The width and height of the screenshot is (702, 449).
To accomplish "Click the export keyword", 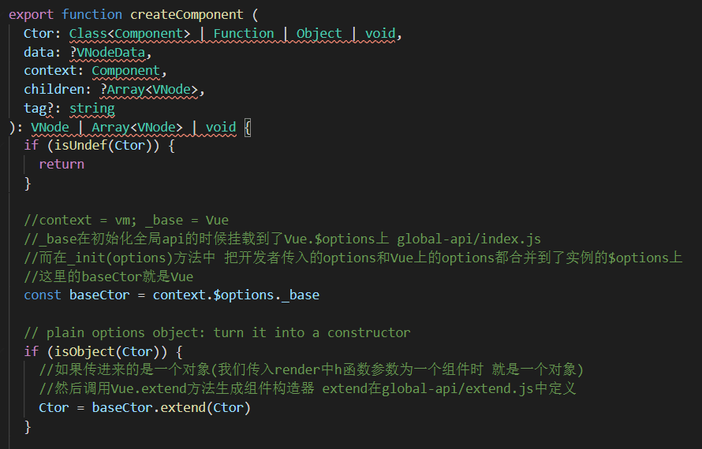I will 31,15.
